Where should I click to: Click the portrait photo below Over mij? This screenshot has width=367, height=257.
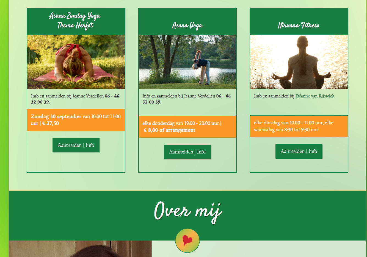80,249
